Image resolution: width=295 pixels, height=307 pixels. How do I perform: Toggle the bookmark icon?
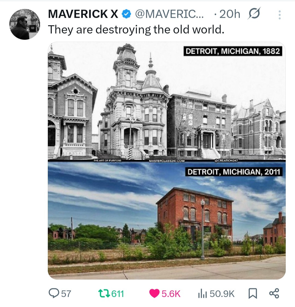253,294
